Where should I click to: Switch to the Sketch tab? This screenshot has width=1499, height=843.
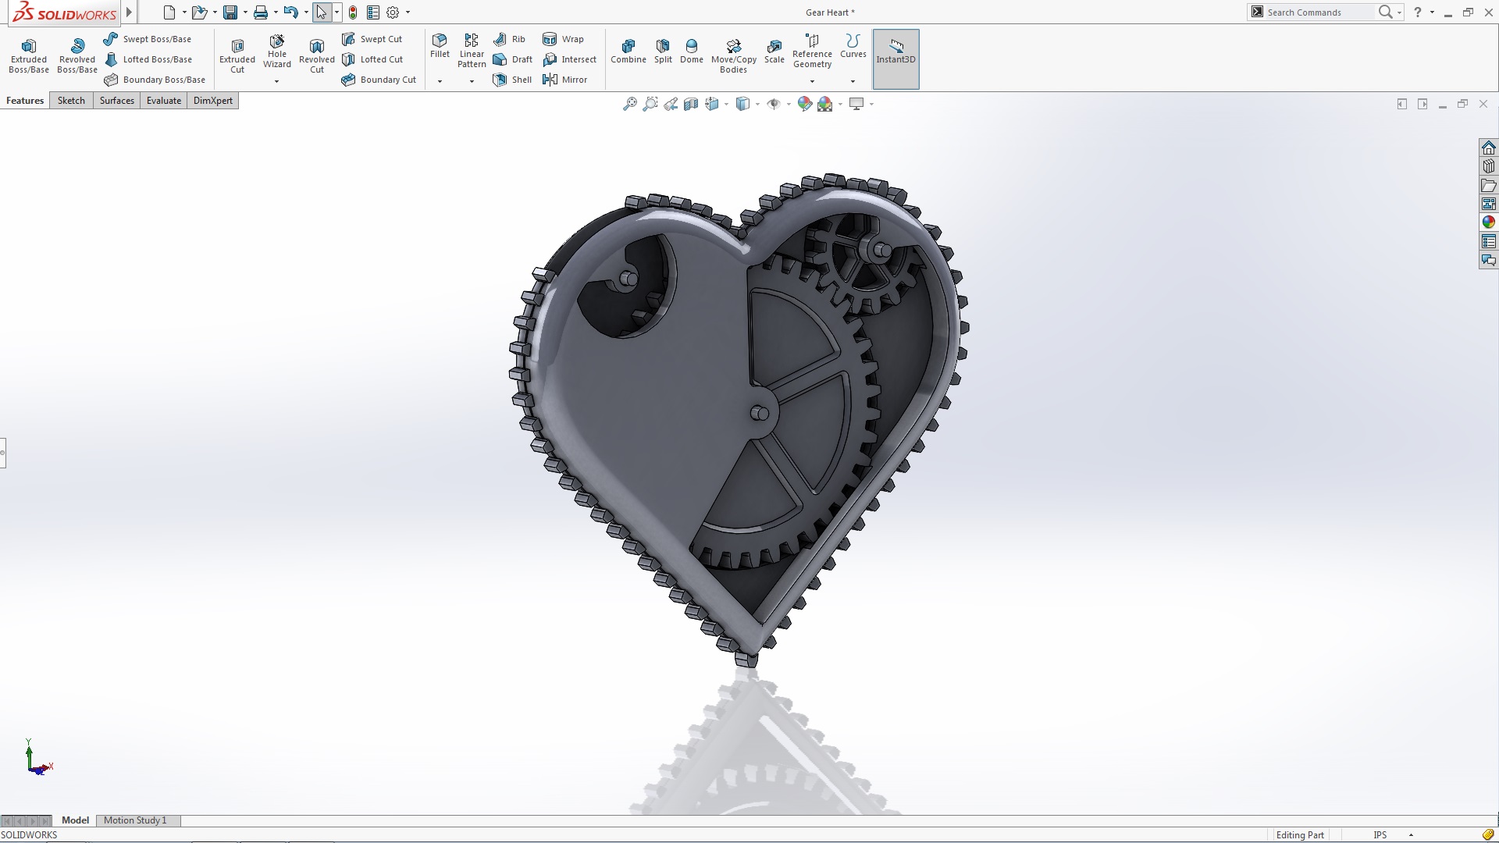coord(71,100)
